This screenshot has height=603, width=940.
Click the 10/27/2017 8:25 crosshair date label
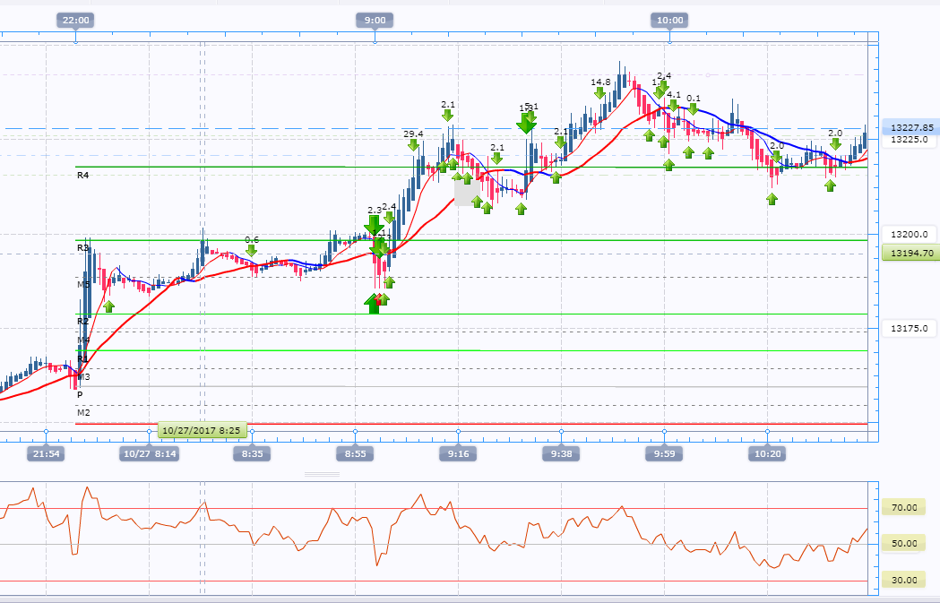click(202, 430)
